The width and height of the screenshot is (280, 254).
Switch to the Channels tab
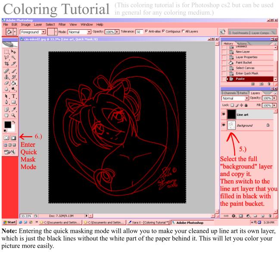230,93
